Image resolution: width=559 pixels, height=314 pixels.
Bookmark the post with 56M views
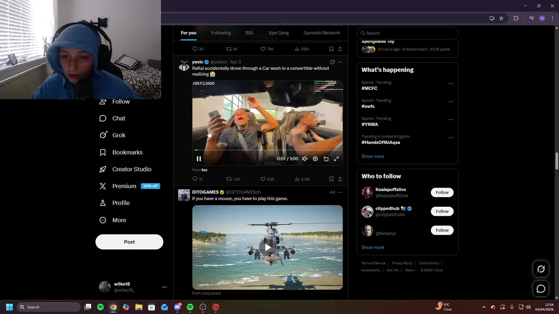(x=331, y=49)
